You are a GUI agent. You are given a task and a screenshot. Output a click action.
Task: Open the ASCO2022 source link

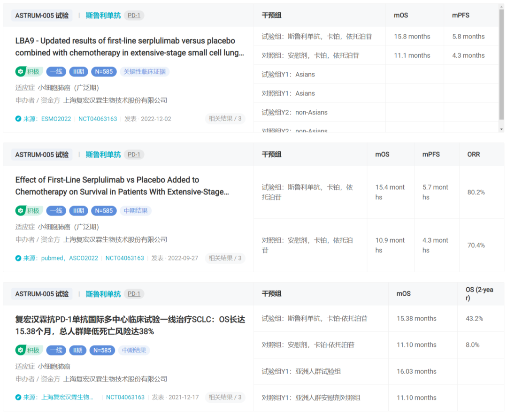click(x=84, y=258)
